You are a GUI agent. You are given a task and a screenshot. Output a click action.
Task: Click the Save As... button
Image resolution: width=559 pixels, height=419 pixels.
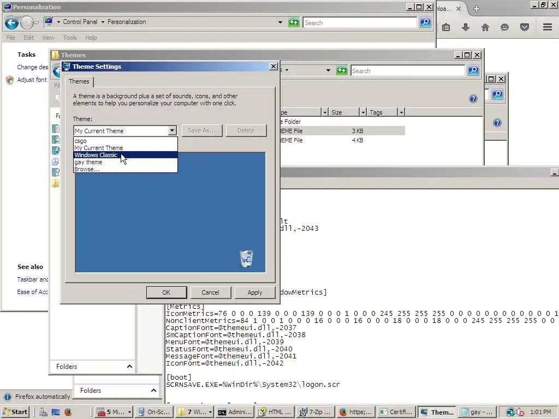point(202,130)
